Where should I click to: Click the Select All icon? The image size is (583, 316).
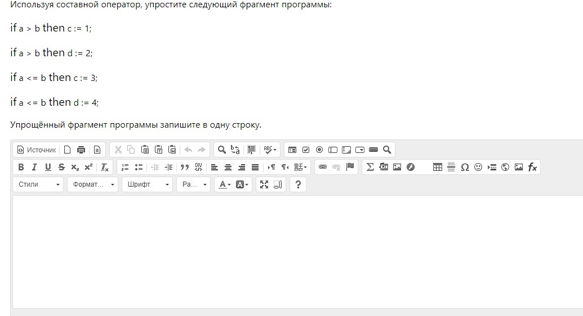(x=252, y=150)
